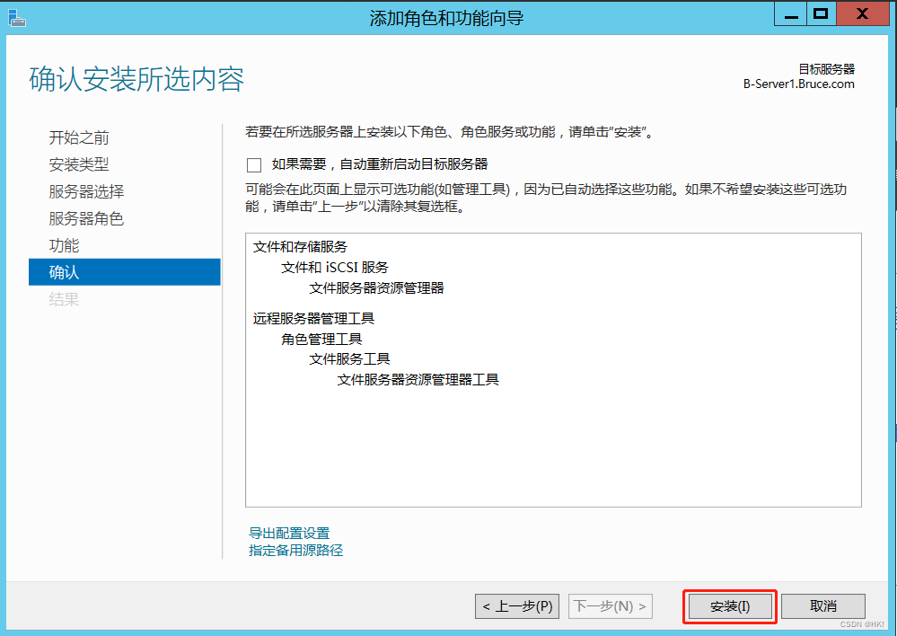Click the 安装(I) install button
This screenshot has width=897, height=636.
tap(729, 606)
